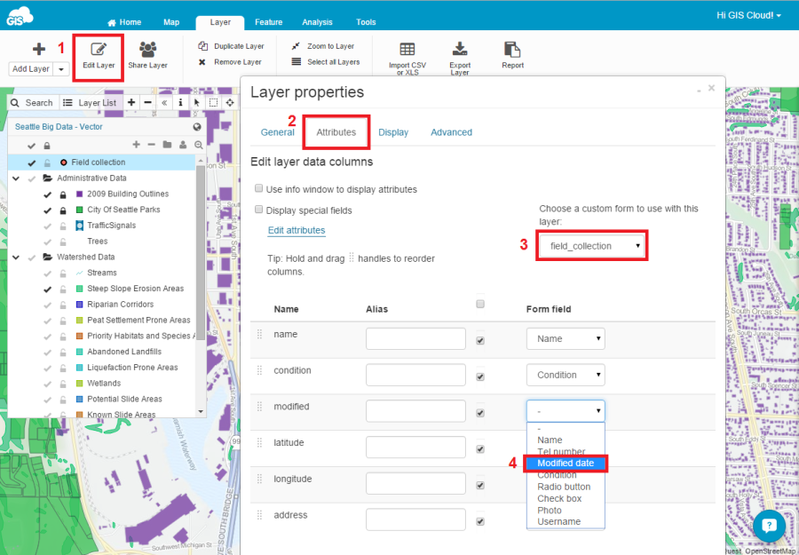This screenshot has width=799, height=555.
Task: Check the Display special fields box
Action: point(259,210)
